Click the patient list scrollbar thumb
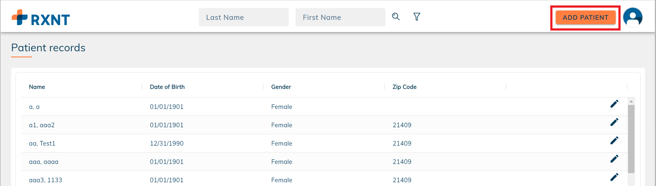The height and width of the screenshot is (186, 656). [x=631, y=139]
